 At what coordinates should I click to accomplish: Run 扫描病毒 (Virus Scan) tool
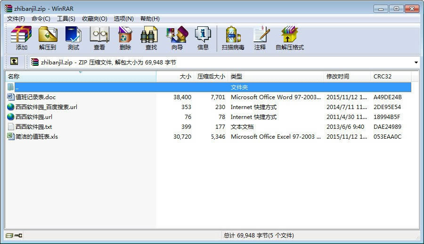233,38
